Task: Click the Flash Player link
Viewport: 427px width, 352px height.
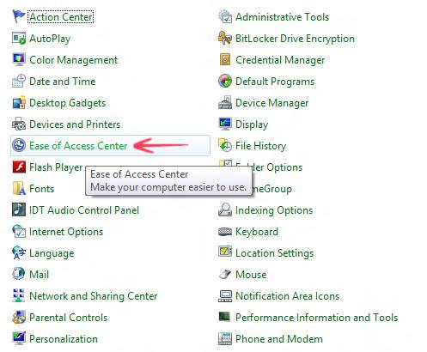Action: [x=56, y=167]
